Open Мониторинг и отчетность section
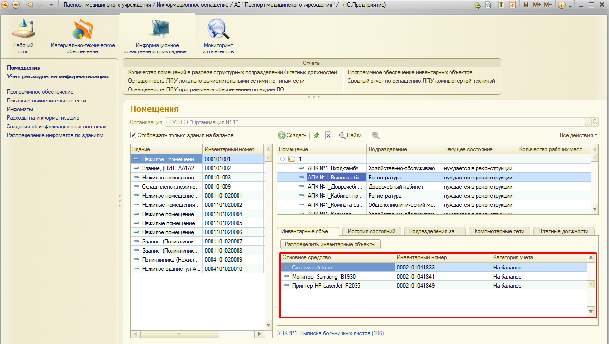 pos(218,35)
